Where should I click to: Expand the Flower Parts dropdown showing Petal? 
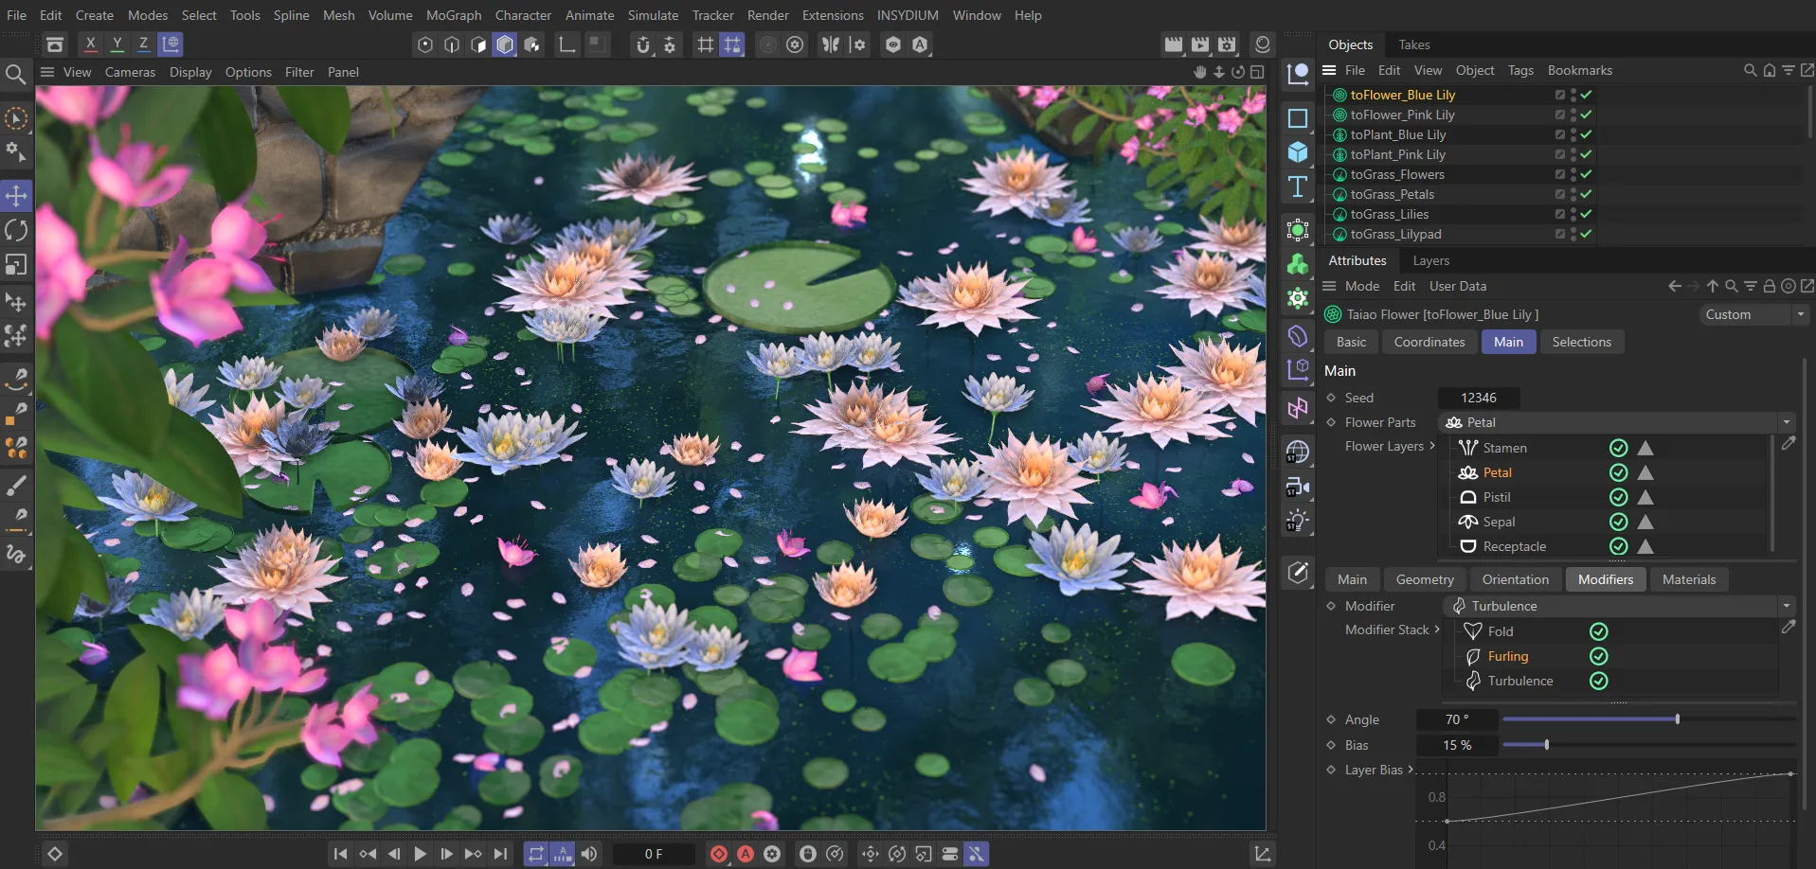click(1787, 422)
